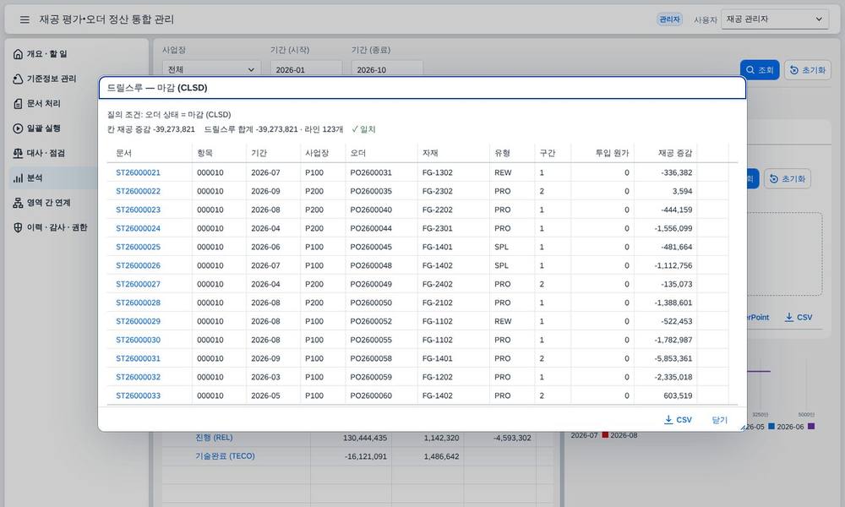Click the 재공 증감 column header
Screen dimensions: 845x507
pos(666,153)
